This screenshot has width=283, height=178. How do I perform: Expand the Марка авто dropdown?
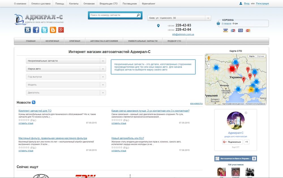click(x=66, y=69)
